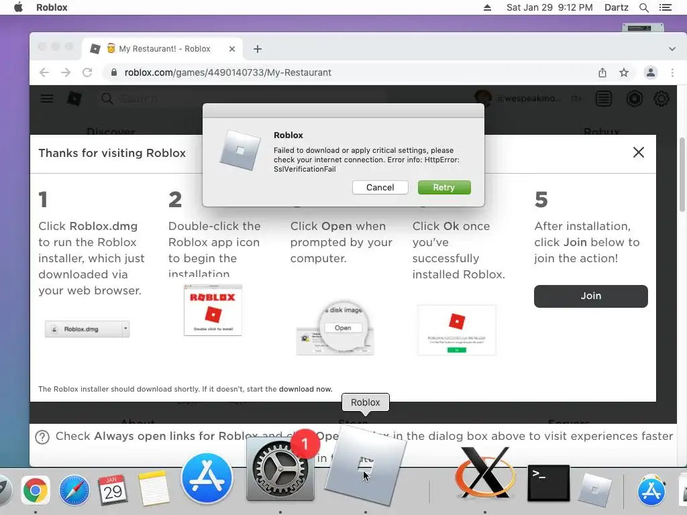Open Google Chrome from the Dock

[x=36, y=490]
